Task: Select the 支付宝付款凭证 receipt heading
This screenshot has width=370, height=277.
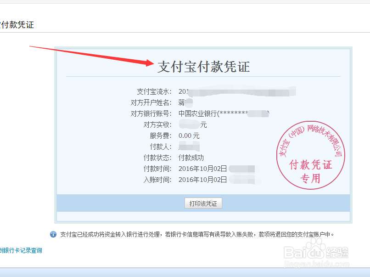Action: pos(203,67)
